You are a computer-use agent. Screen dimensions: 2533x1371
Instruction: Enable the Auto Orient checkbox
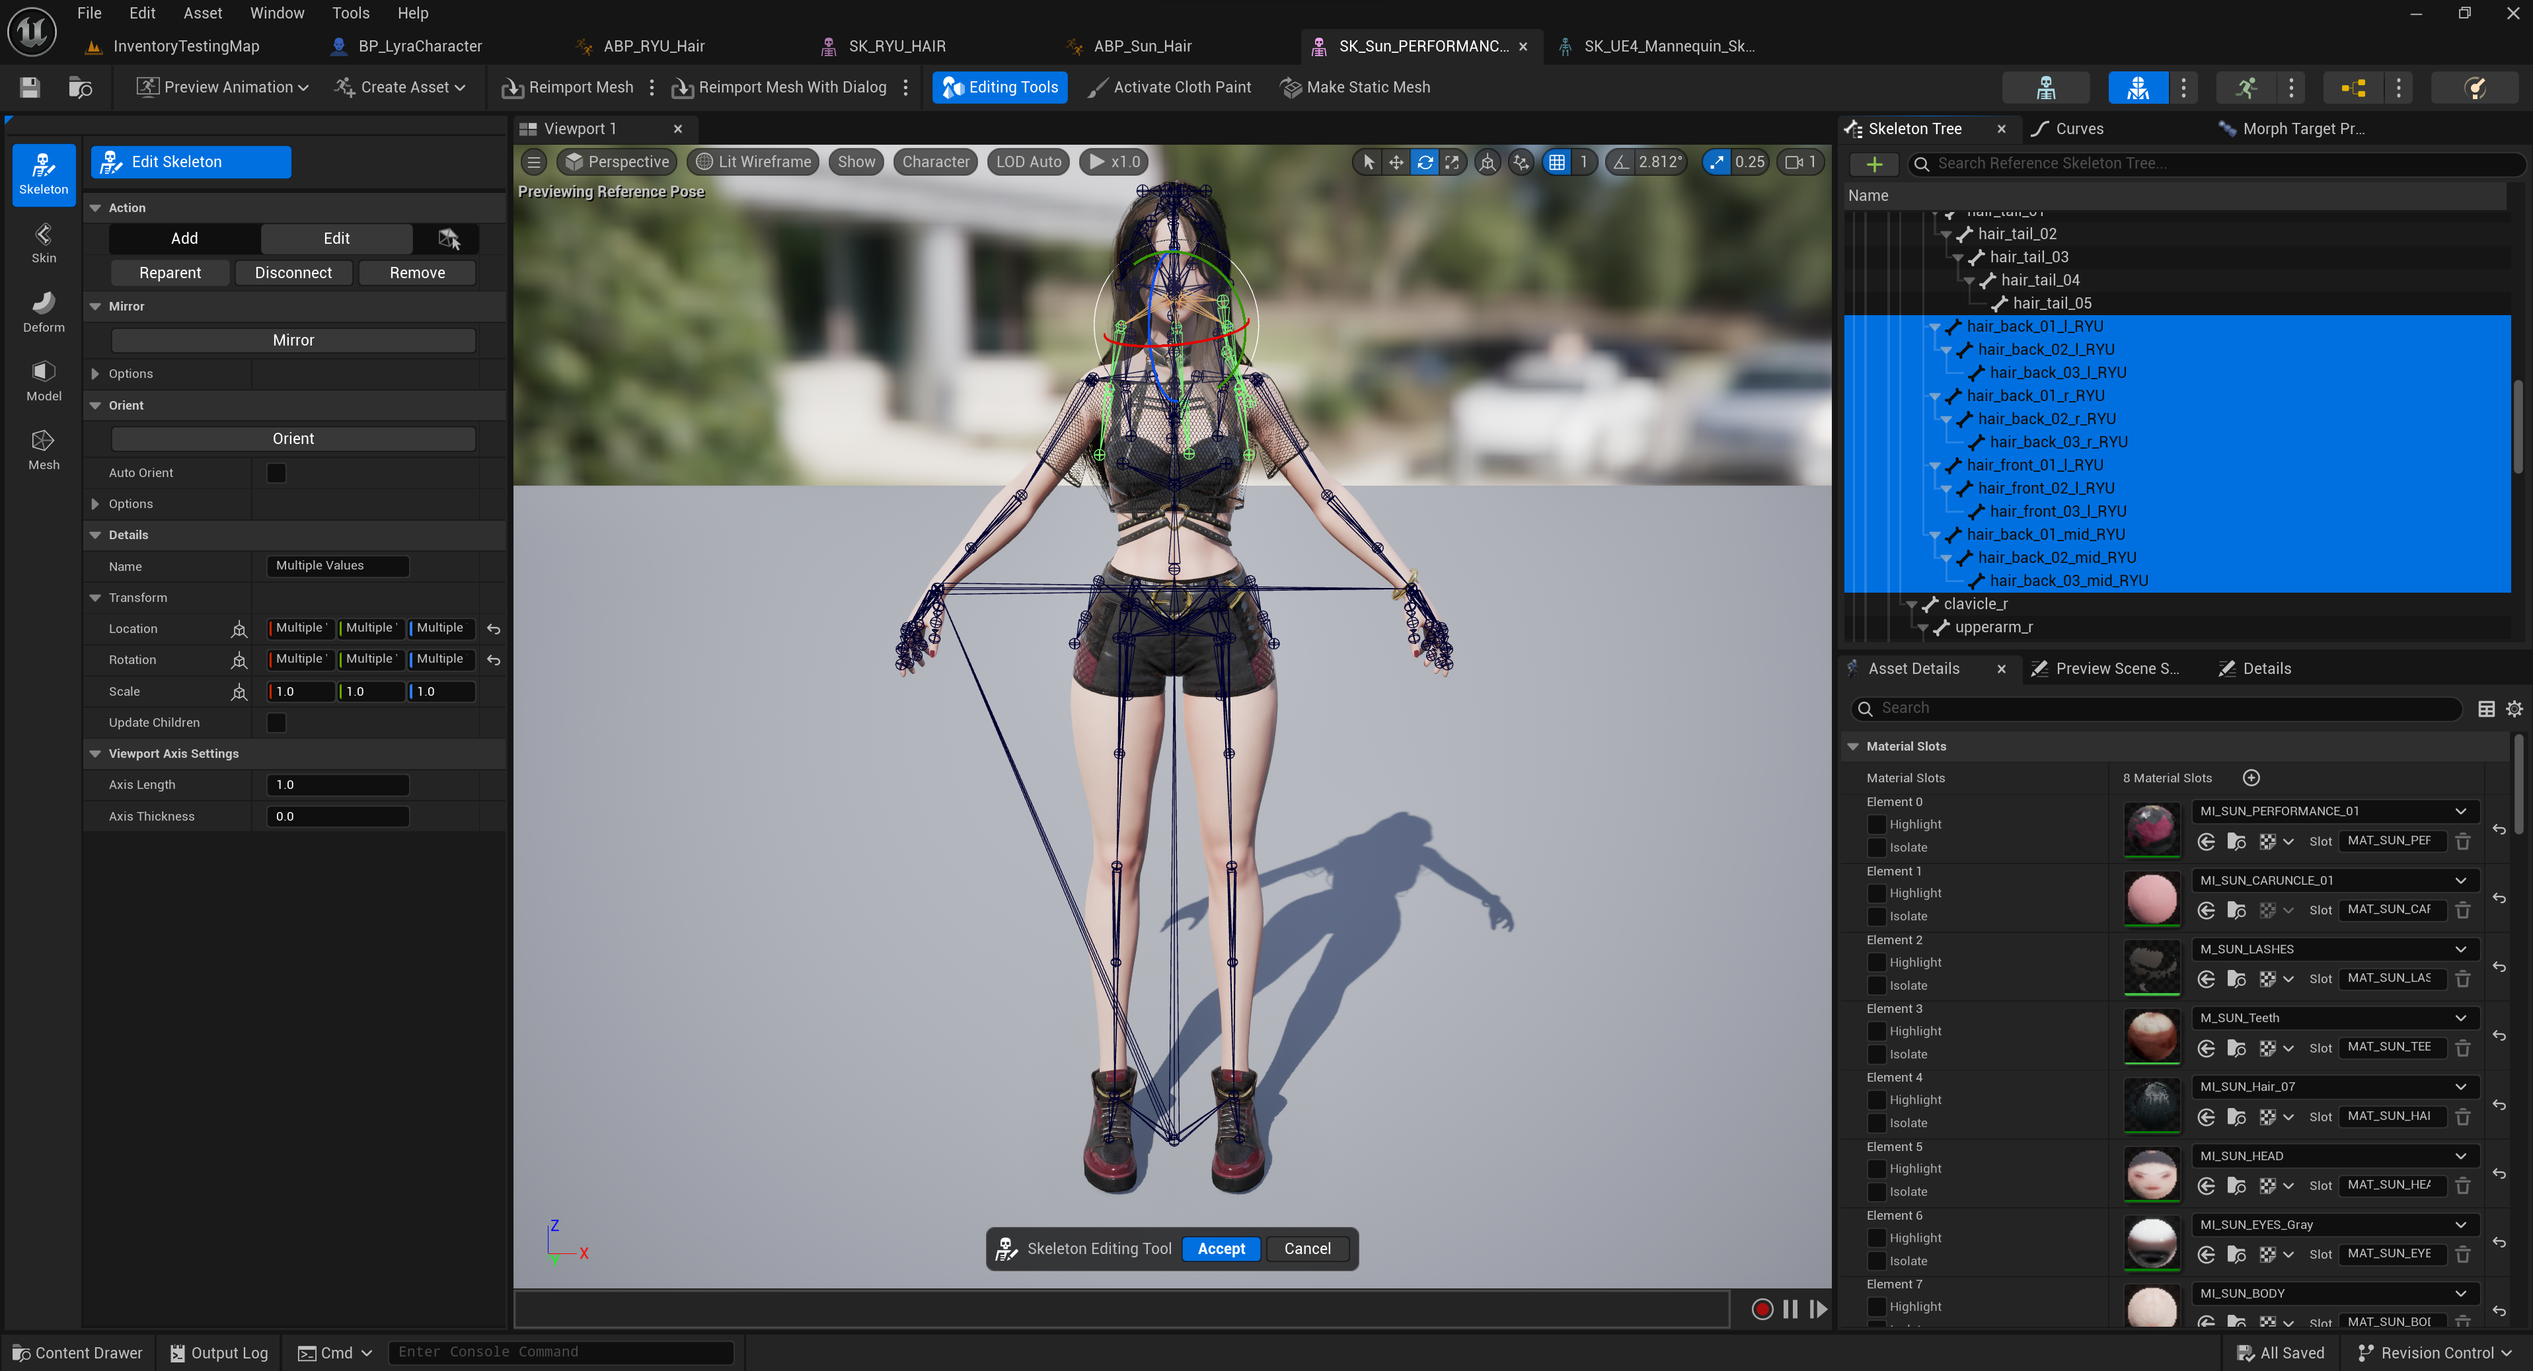tap(276, 472)
